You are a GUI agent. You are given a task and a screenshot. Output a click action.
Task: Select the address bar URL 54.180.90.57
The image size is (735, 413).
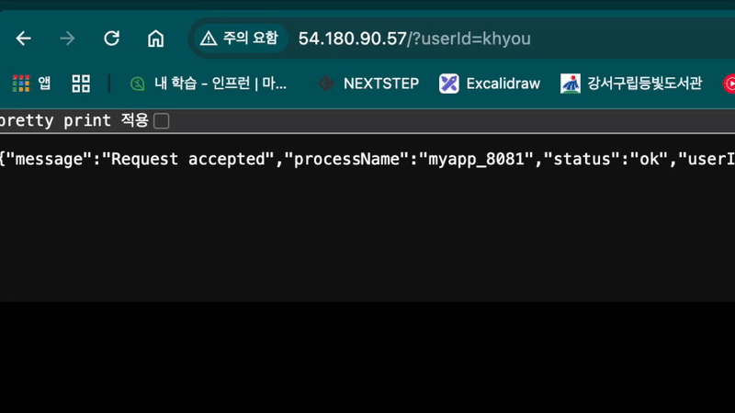tap(353, 39)
